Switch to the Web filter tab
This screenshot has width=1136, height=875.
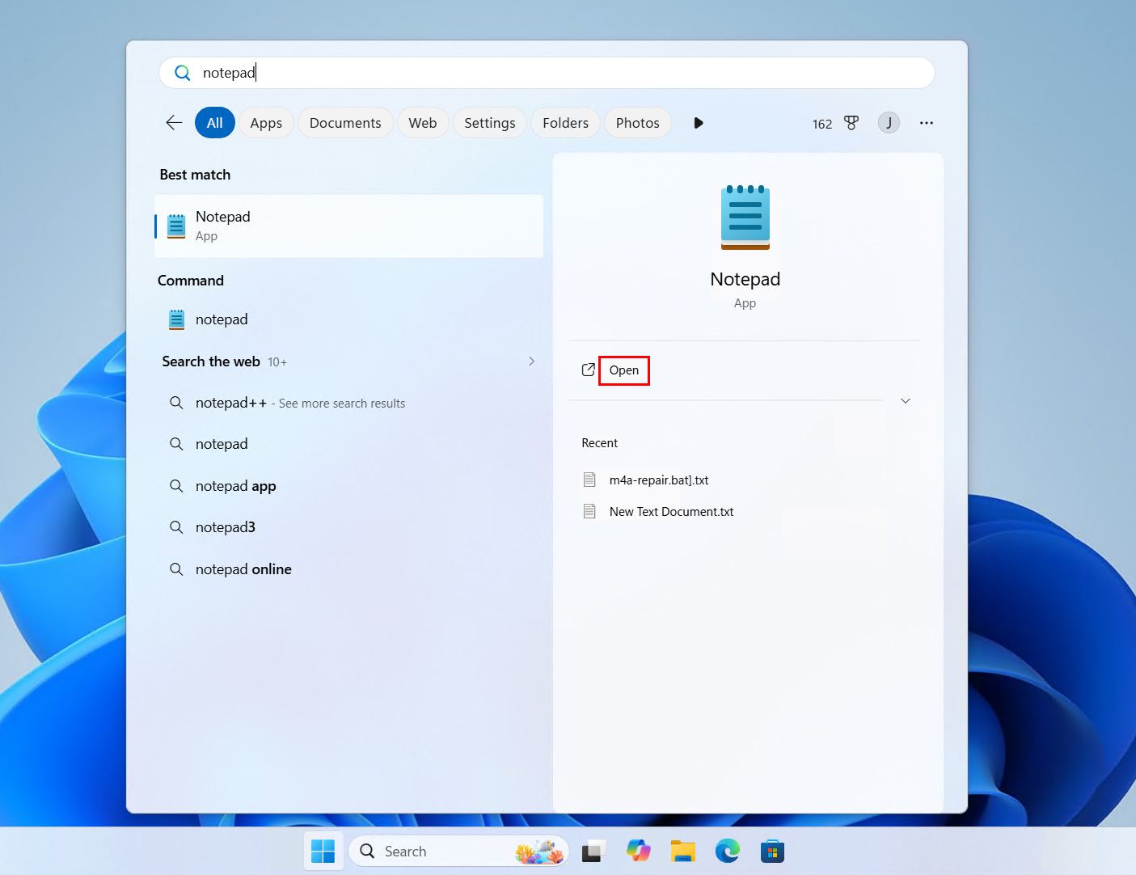click(x=423, y=123)
